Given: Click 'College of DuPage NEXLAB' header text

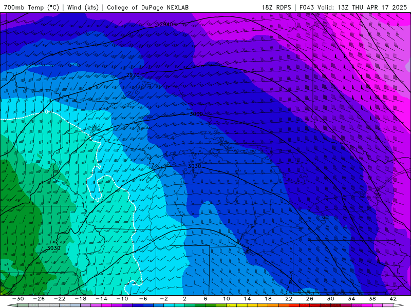Looking at the screenshot, I should point(147,7).
